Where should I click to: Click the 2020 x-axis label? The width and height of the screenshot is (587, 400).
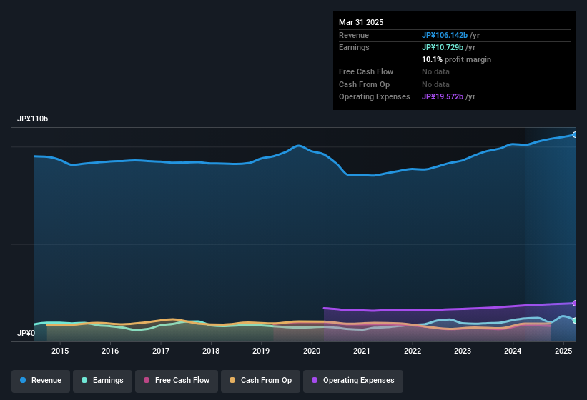pos(312,351)
